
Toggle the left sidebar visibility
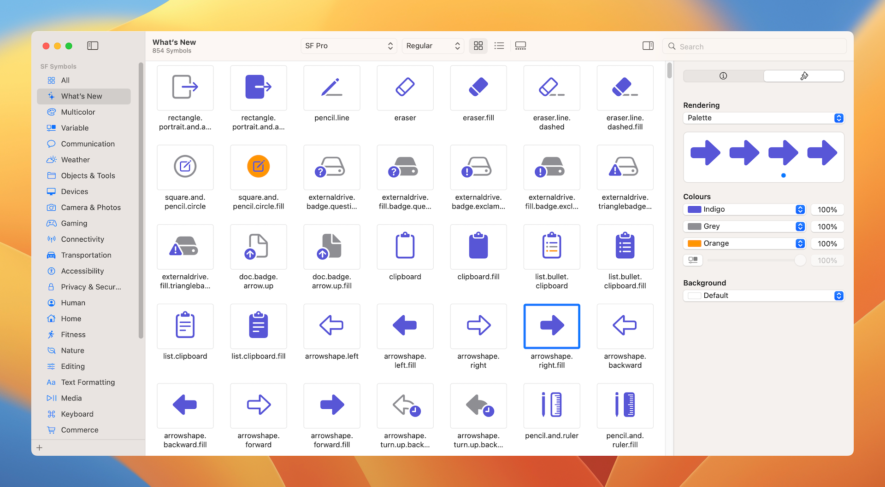click(x=93, y=46)
